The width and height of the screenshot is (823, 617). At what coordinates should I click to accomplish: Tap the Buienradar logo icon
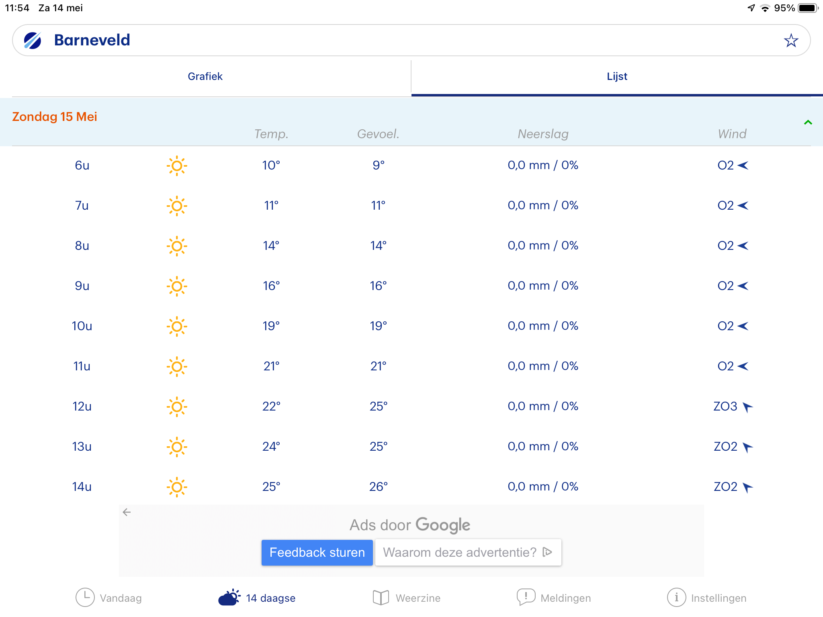pos(33,40)
